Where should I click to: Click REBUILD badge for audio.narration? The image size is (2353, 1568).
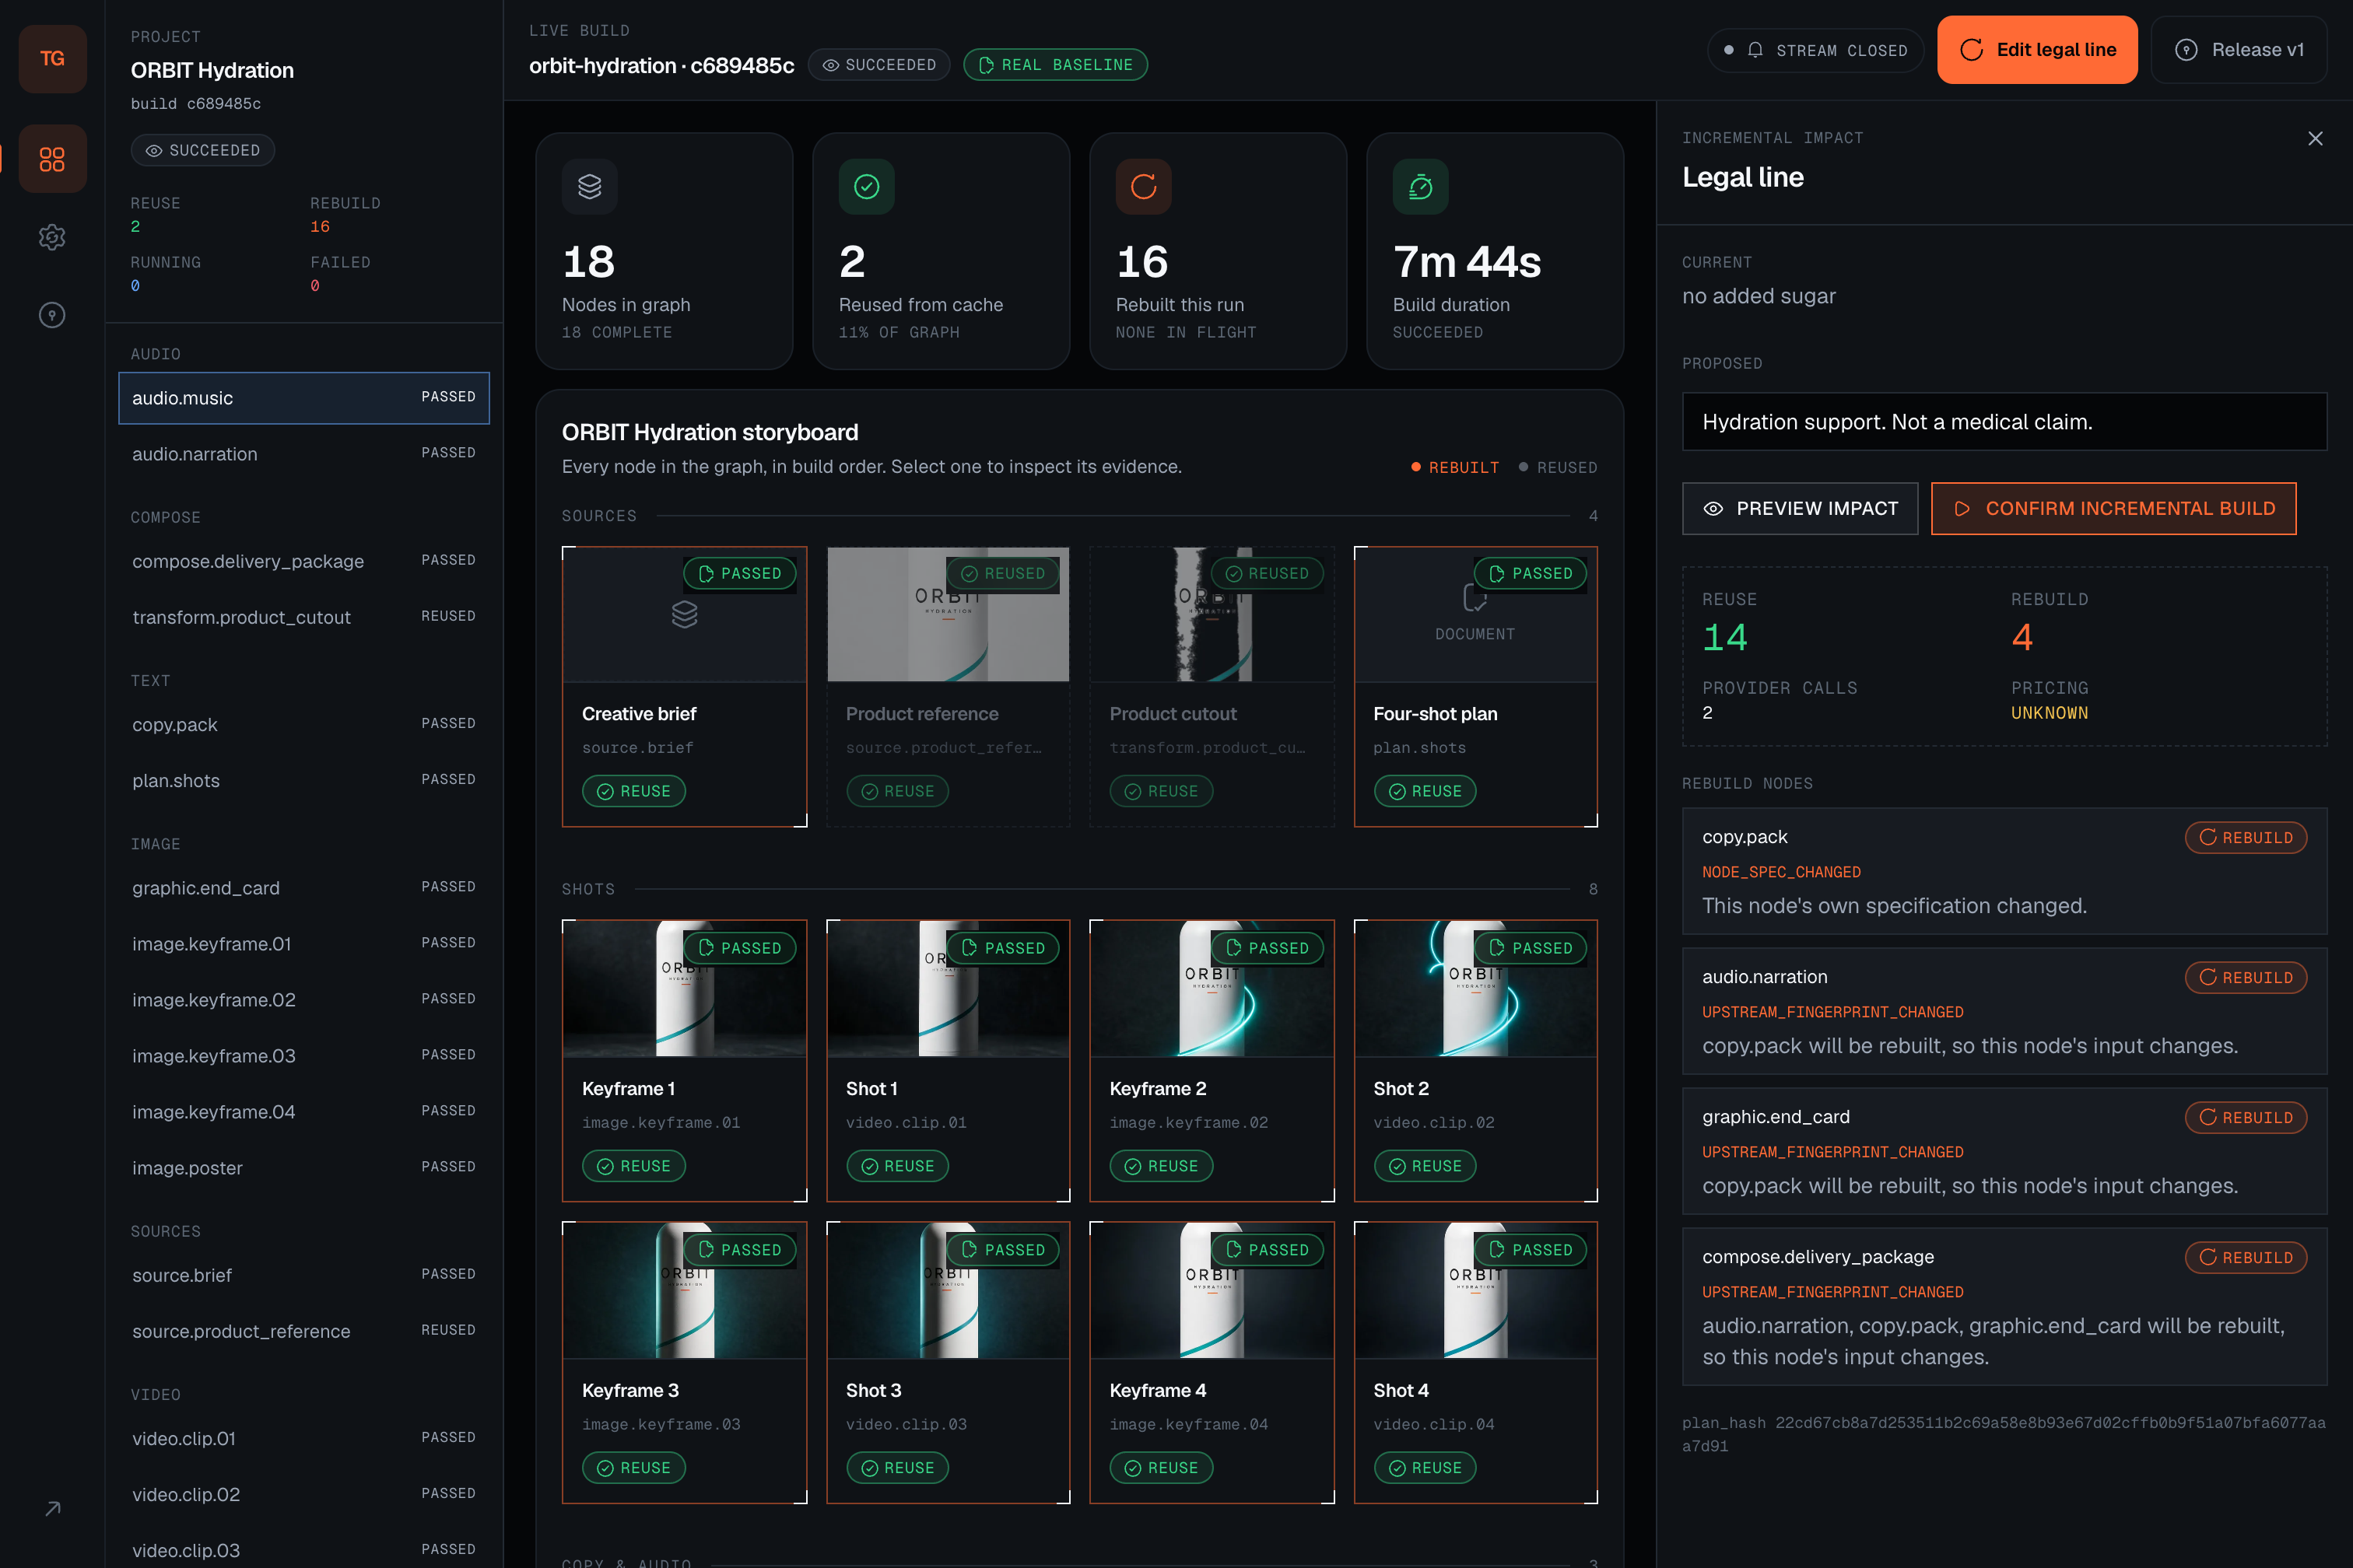pos(2246,978)
